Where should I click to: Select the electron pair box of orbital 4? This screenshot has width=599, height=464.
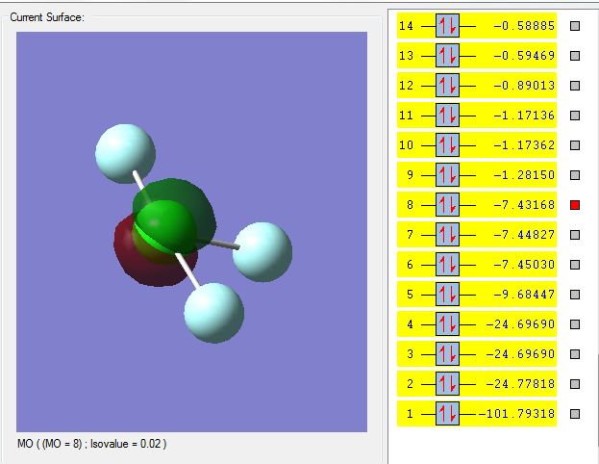point(448,325)
